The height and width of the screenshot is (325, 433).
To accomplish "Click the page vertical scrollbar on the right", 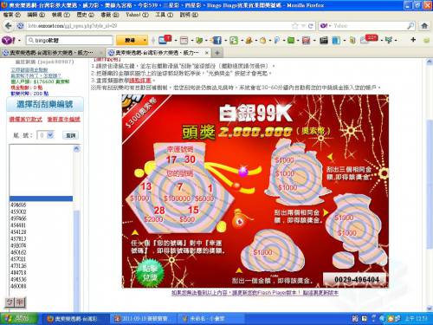I will coord(430,185).
